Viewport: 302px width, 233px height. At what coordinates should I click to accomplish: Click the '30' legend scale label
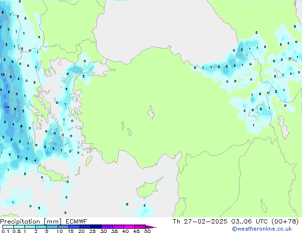[x=103, y=231]
